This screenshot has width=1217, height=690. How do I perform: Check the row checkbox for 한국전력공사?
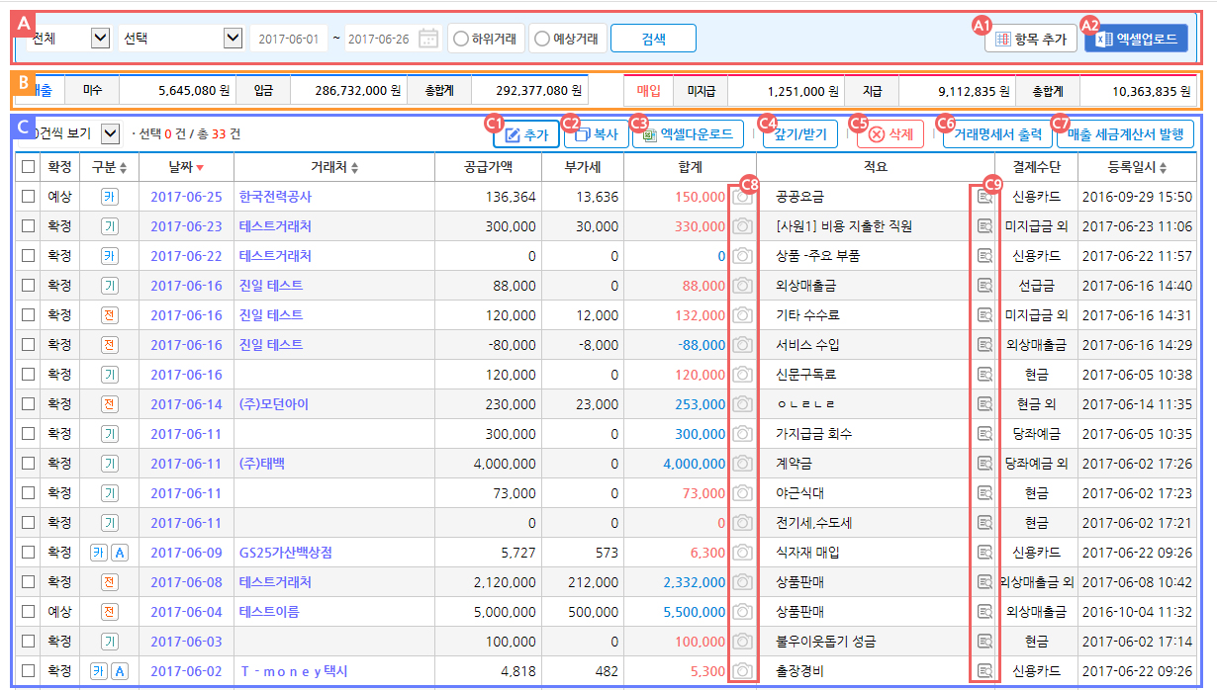coord(28,197)
